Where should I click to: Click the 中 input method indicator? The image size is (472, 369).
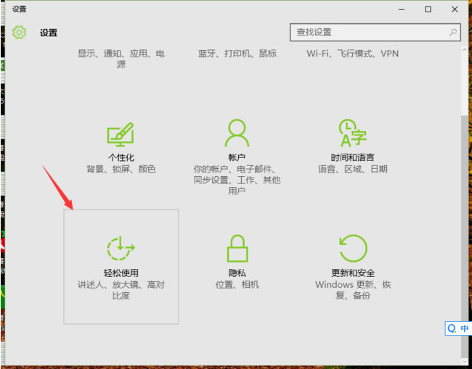click(464, 328)
